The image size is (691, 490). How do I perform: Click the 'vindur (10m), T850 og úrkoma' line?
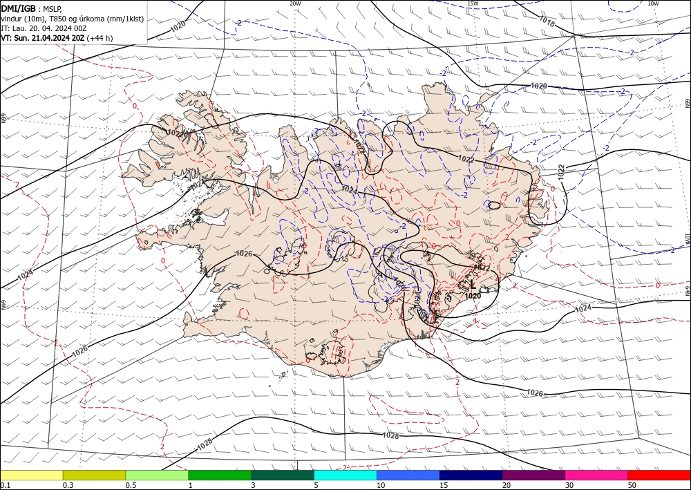point(73,19)
